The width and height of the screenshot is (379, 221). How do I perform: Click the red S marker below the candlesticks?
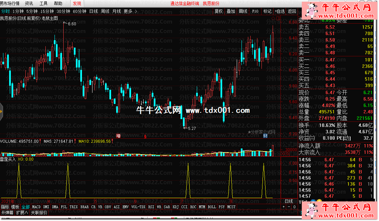tap(145, 137)
